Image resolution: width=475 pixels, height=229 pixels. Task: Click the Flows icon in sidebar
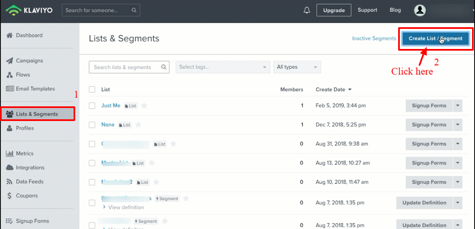[x=10, y=75]
